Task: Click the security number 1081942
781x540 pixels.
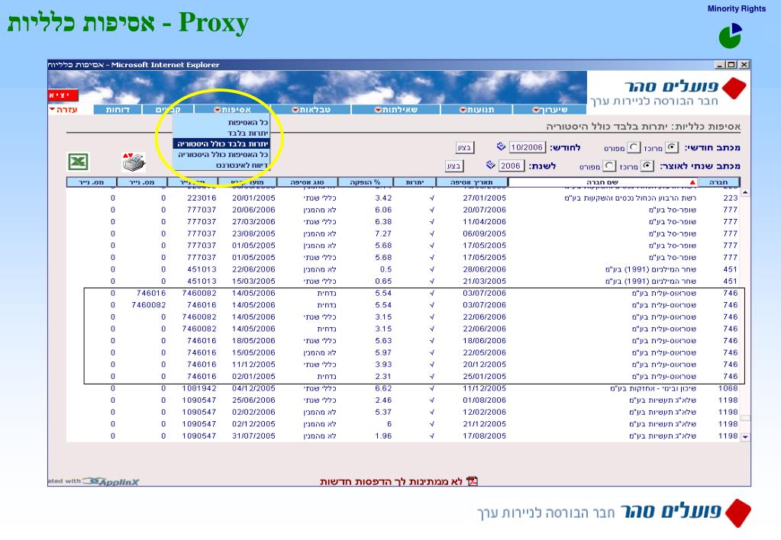Action: click(199, 388)
